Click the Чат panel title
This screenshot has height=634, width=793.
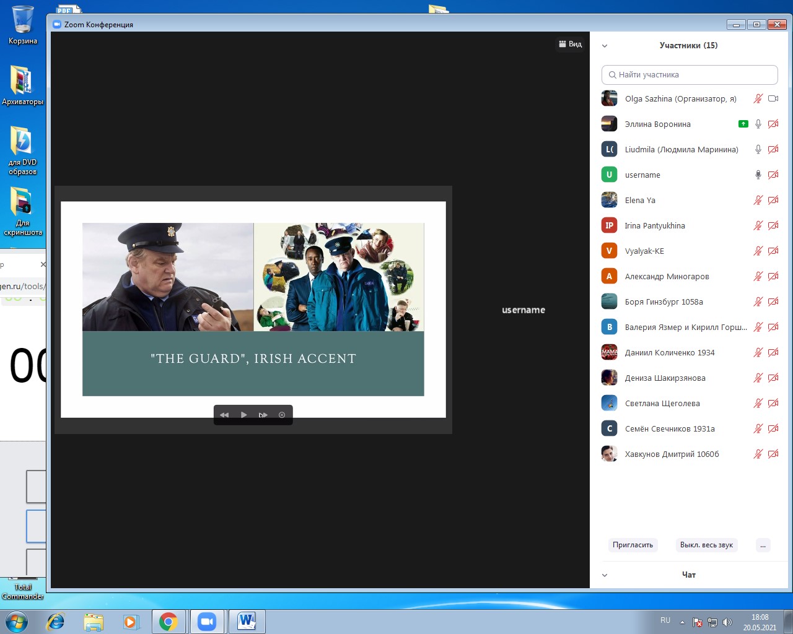[x=689, y=575]
